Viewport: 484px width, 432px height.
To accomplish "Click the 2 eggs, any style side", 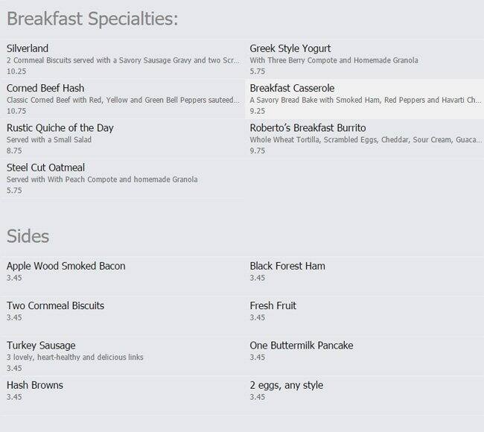I will click(287, 385).
